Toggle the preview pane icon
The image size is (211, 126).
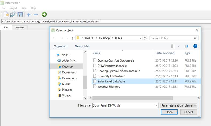coord(186,46)
